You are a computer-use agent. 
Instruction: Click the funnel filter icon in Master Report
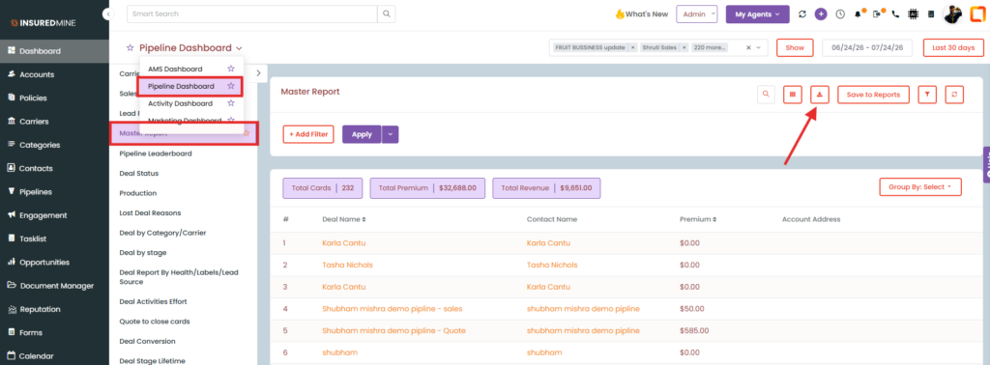point(927,95)
